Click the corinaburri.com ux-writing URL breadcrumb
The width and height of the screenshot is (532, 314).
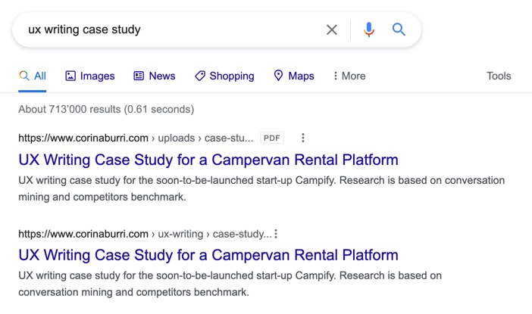coord(145,234)
